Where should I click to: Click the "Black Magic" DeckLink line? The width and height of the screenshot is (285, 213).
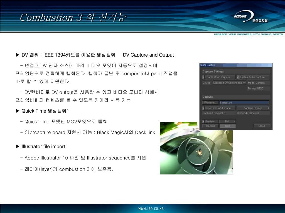coord(88,132)
